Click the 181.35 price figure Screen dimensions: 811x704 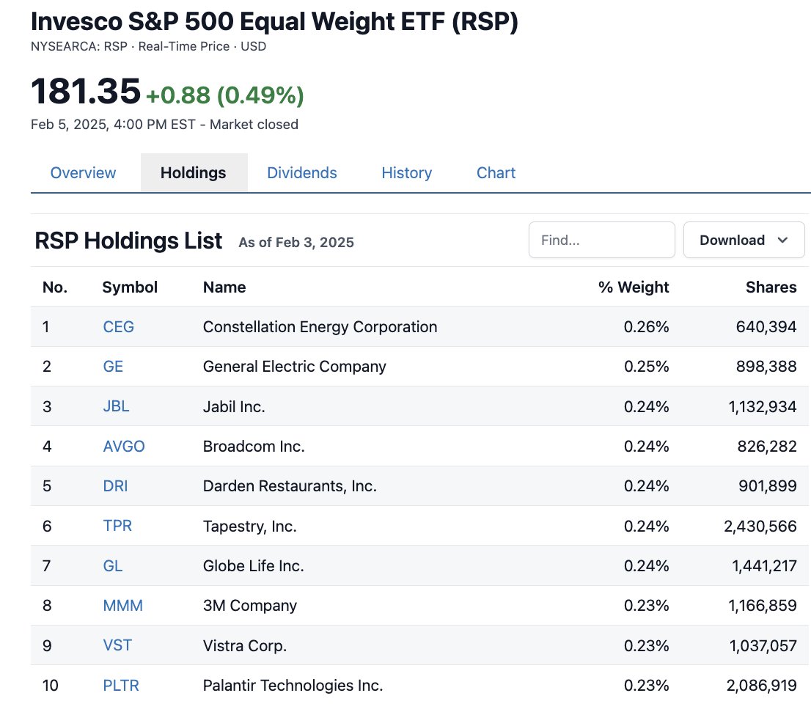(85, 91)
